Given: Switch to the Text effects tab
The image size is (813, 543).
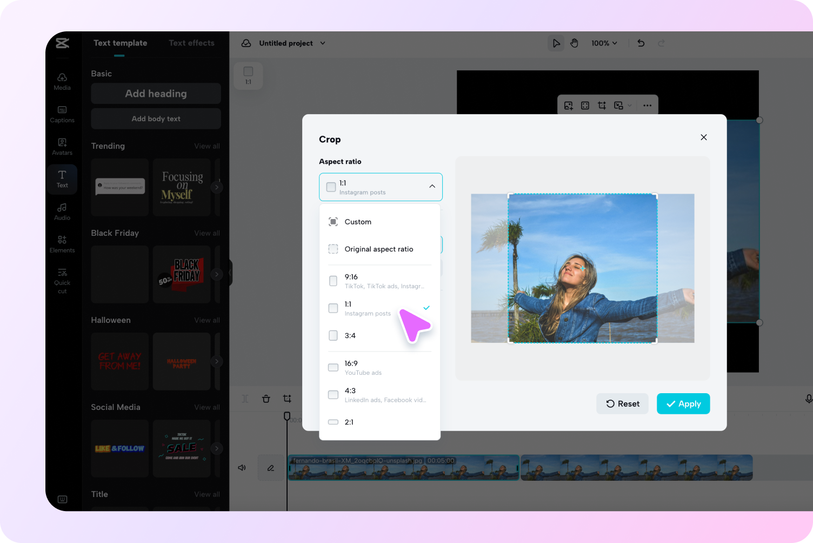Looking at the screenshot, I should pyautogui.click(x=191, y=43).
